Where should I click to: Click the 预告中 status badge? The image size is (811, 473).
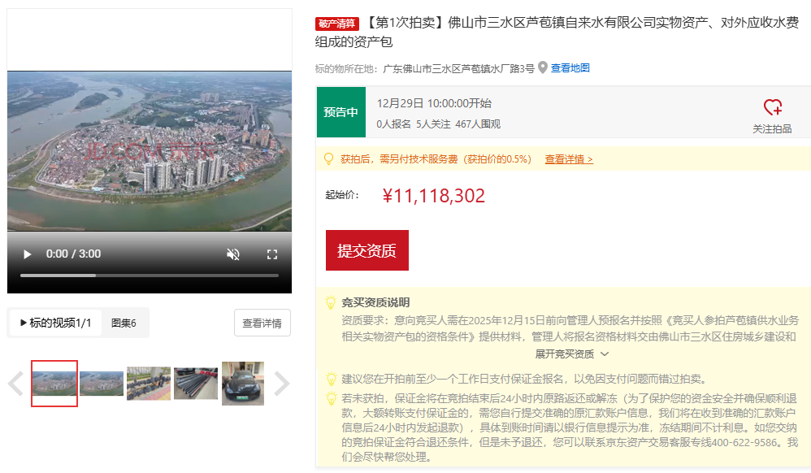point(340,112)
